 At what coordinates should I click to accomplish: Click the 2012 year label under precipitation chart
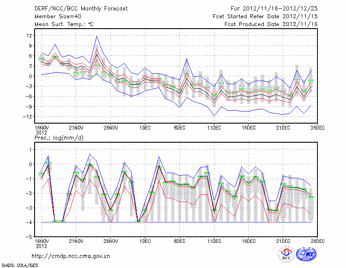tap(41, 246)
